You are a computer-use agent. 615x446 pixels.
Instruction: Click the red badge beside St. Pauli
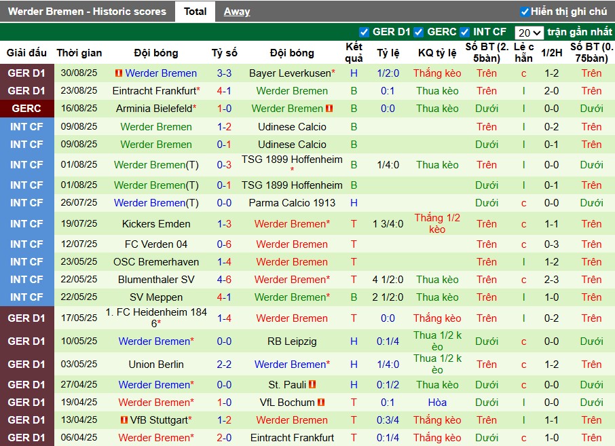point(312,384)
